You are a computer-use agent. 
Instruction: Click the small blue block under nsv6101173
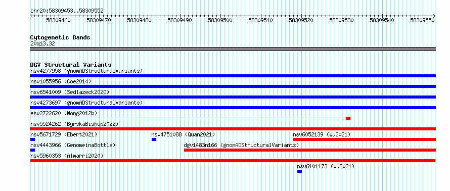coord(299,171)
